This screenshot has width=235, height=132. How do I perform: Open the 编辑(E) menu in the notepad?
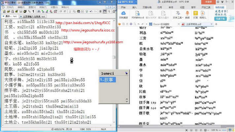tap(21, 7)
